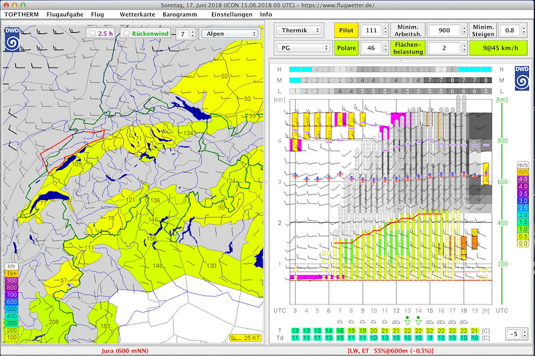Click the 15 UTC hour label
The height and width of the screenshot is (356, 535).
coord(429,310)
